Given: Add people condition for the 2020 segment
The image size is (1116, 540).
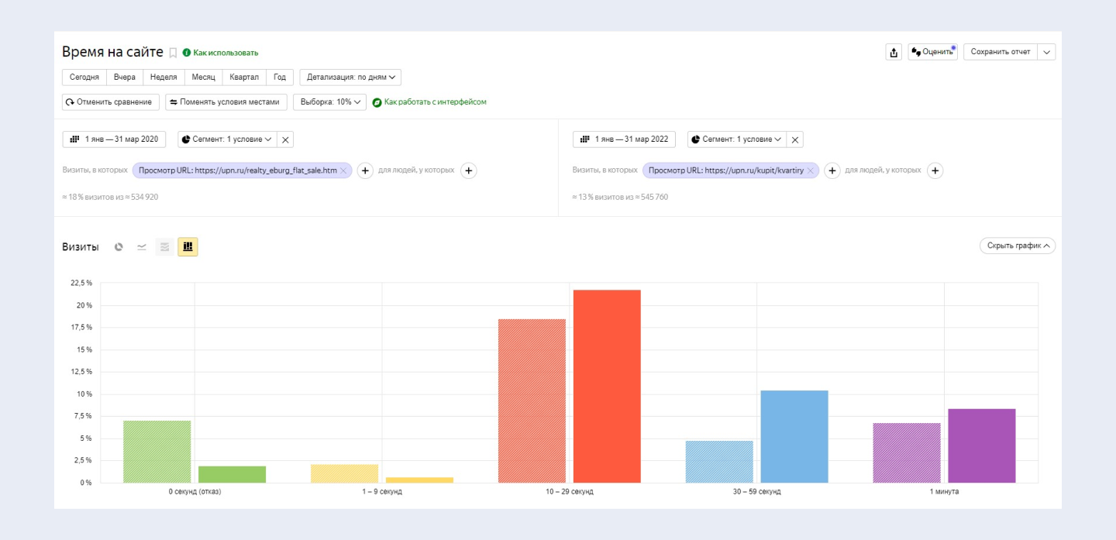Looking at the screenshot, I should 468,170.
